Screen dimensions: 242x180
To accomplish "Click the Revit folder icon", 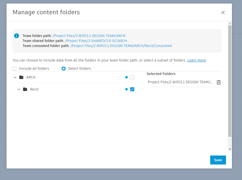I will [25, 89].
